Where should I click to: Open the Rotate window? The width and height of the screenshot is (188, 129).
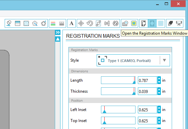90,23
